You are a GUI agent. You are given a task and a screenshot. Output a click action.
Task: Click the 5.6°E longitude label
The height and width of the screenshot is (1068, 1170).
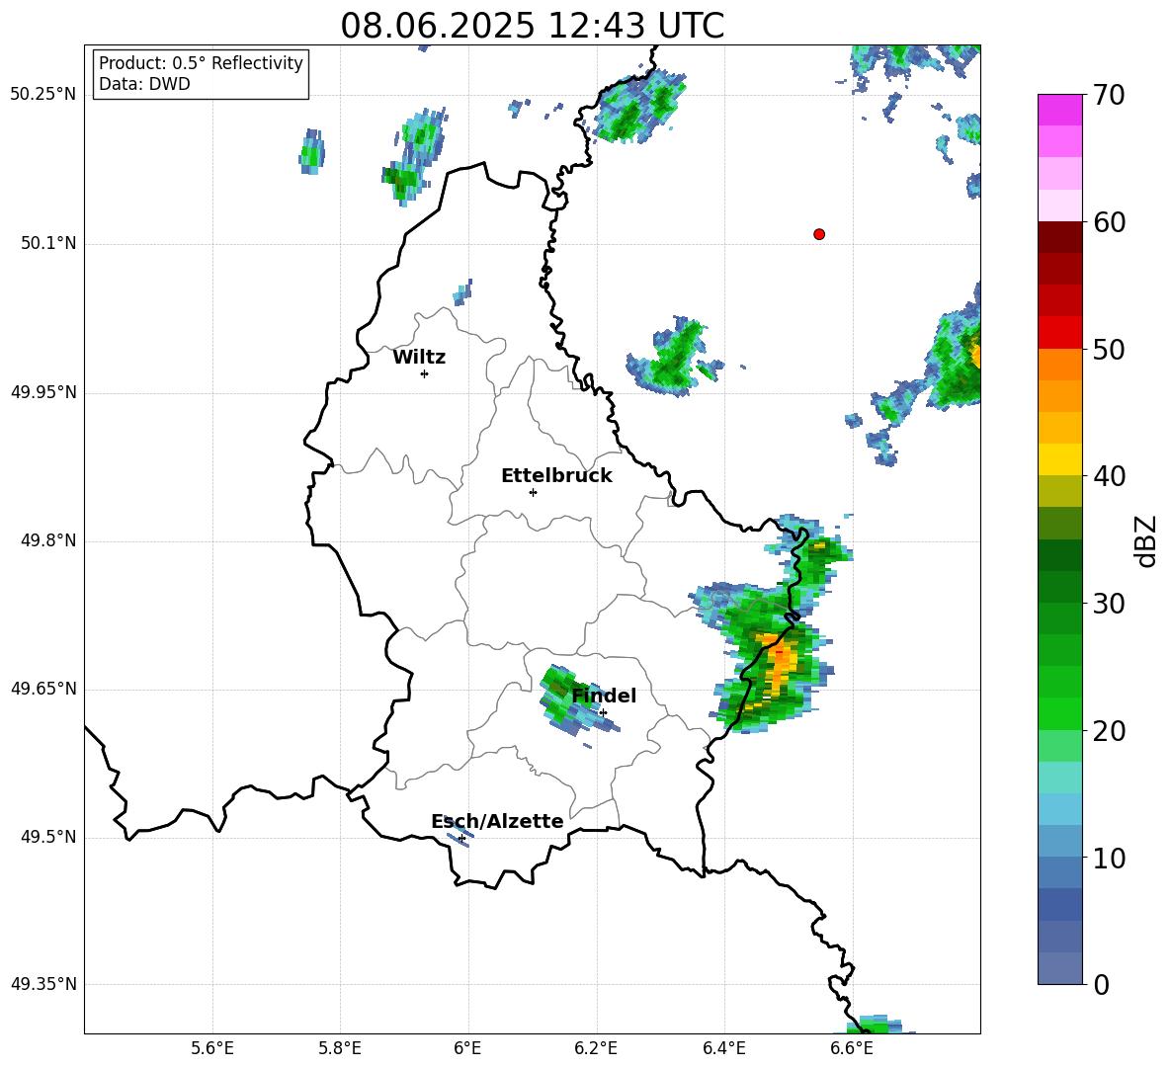212,1048
